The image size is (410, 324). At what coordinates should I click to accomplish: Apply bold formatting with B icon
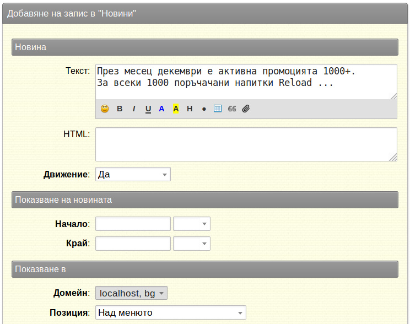click(x=120, y=109)
